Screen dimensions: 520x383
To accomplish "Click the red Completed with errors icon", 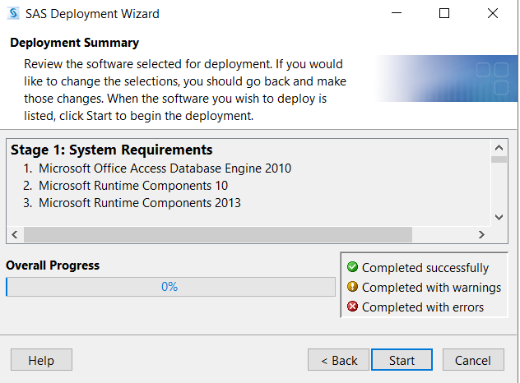I will (352, 307).
